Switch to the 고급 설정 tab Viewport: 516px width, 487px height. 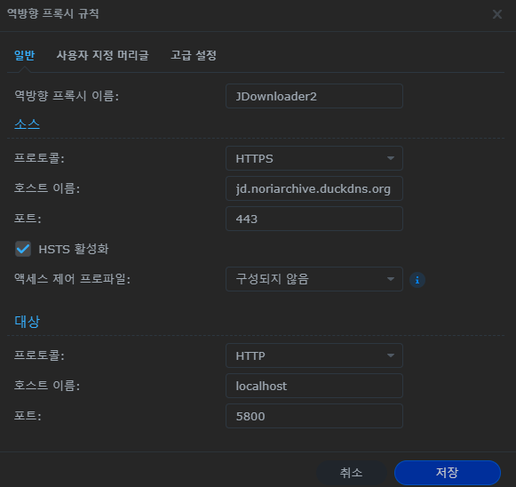194,55
